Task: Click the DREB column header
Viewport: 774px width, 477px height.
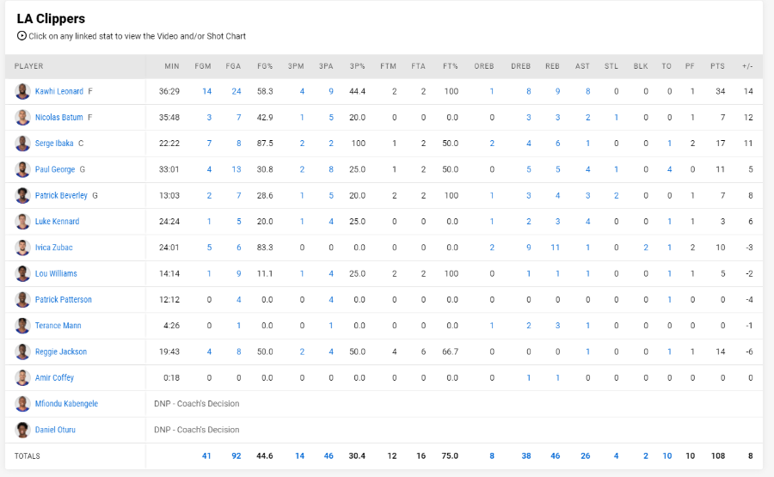Action: click(x=521, y=66)
